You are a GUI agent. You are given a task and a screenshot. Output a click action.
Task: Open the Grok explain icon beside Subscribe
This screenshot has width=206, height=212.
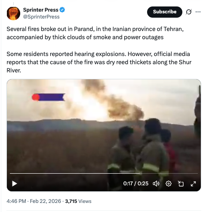[189, 12]
